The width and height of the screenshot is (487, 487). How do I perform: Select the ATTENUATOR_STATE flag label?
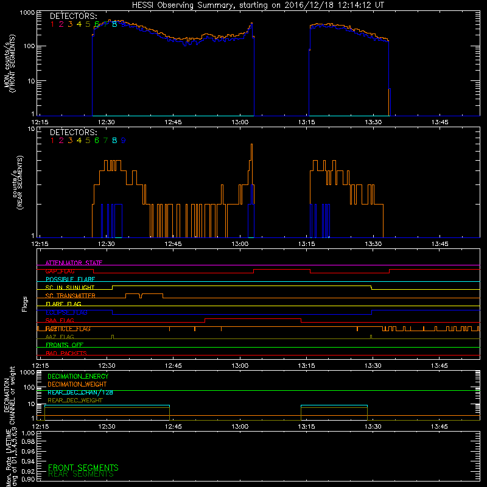click(x=74, y=263)
